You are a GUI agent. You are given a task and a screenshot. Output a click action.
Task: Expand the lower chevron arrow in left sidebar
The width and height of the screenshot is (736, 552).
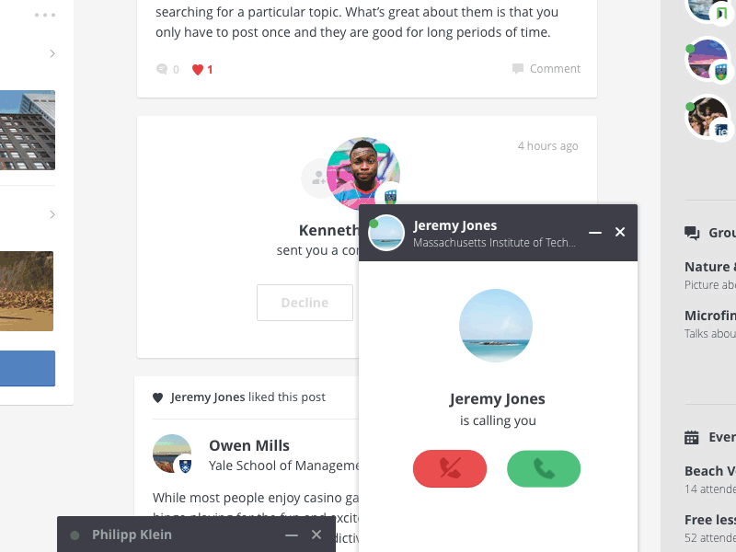tap(52, 213)
